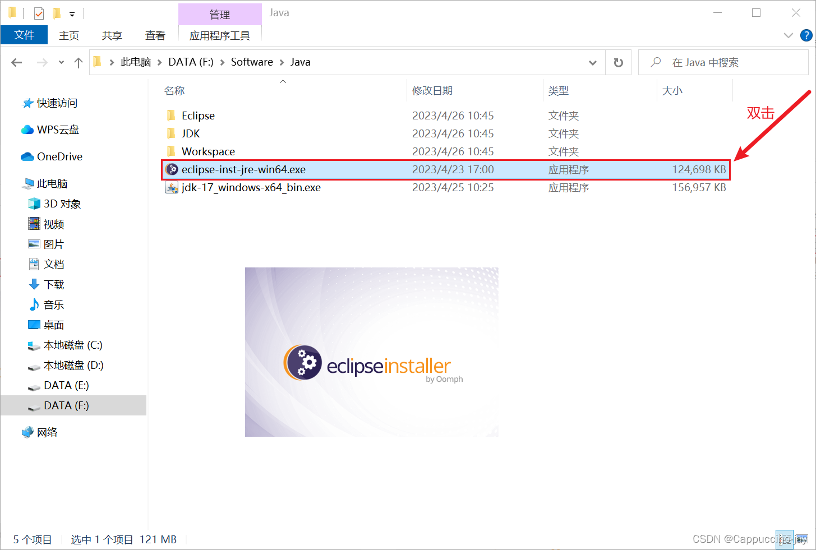This screenshot has height=550, width=816.
Task: Select the Workspace folder
Action: [208, 151]
